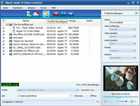Open the Hilfe menu
The height and width of the screenshot is (106, 140).
pos(53,8)
